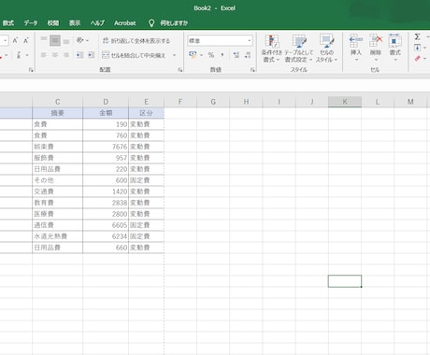
Task: Decrease the indent
Action: pos(79,55)
